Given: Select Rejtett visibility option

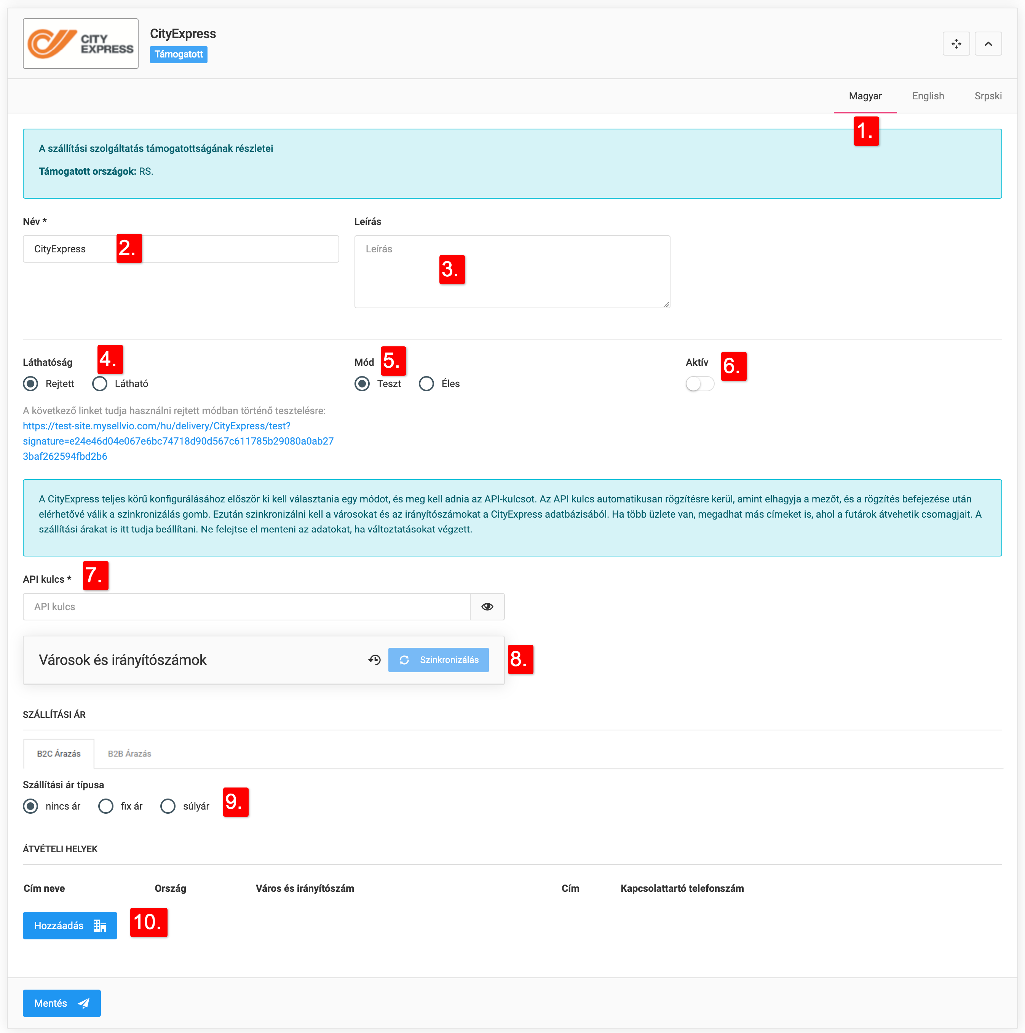Looking at the screenshot, I should (30, 384).
